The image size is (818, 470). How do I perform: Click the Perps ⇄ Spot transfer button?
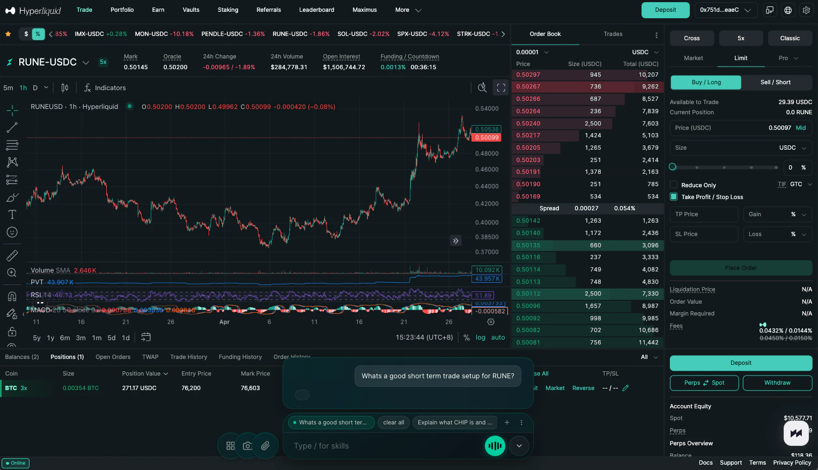[x=704, y=383]
